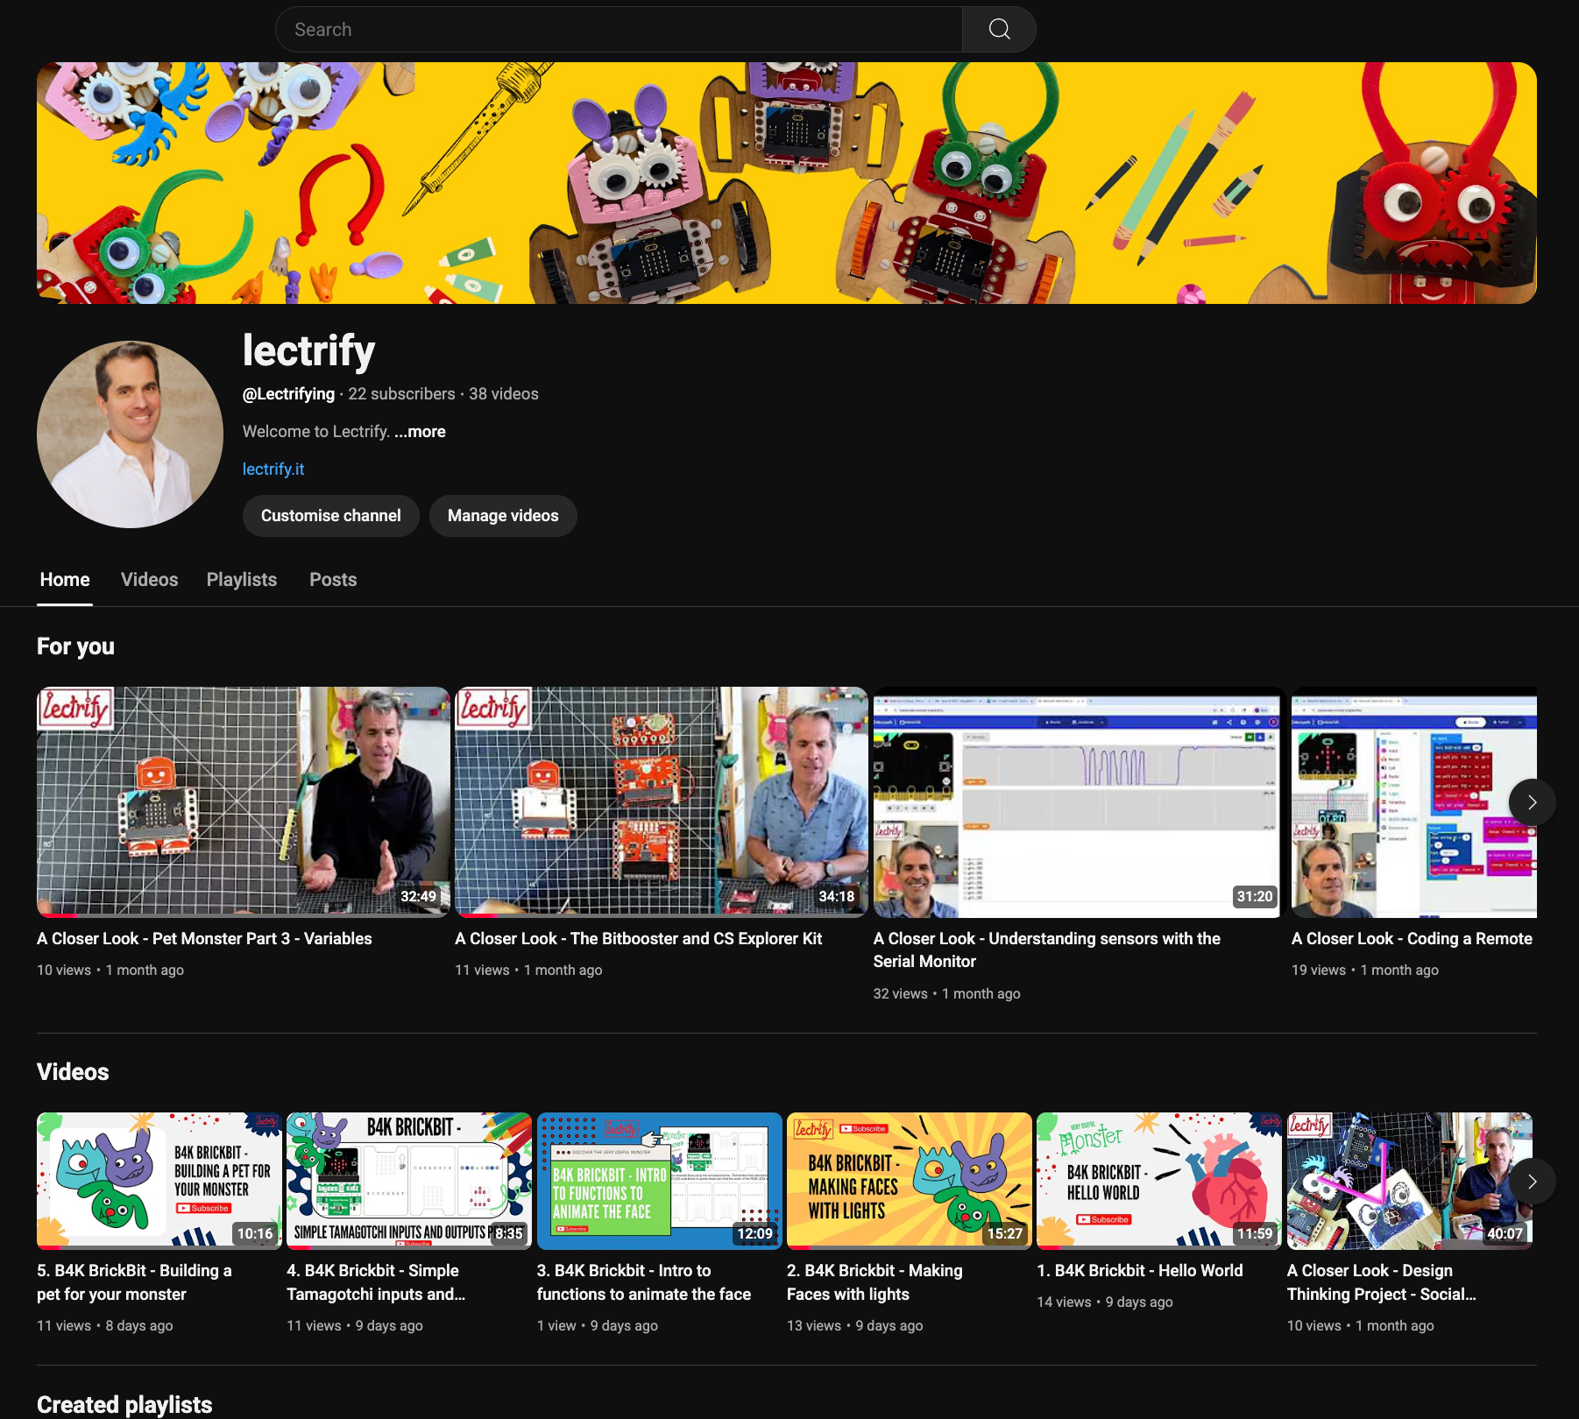Switch to the Posts tab
Screen dimensions: 1579x1419
point(333,580)
